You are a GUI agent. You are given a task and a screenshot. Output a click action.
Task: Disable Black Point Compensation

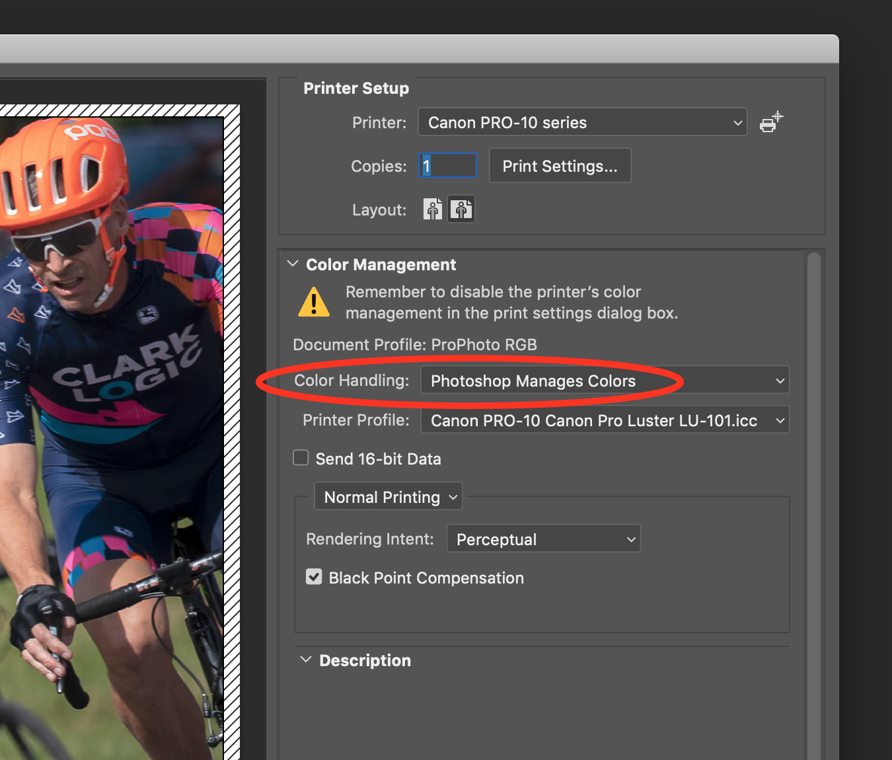pyautogui.click(x=314, y=576)
